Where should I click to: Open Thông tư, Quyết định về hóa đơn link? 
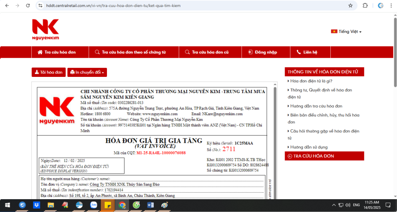click(x=320, y=93)
